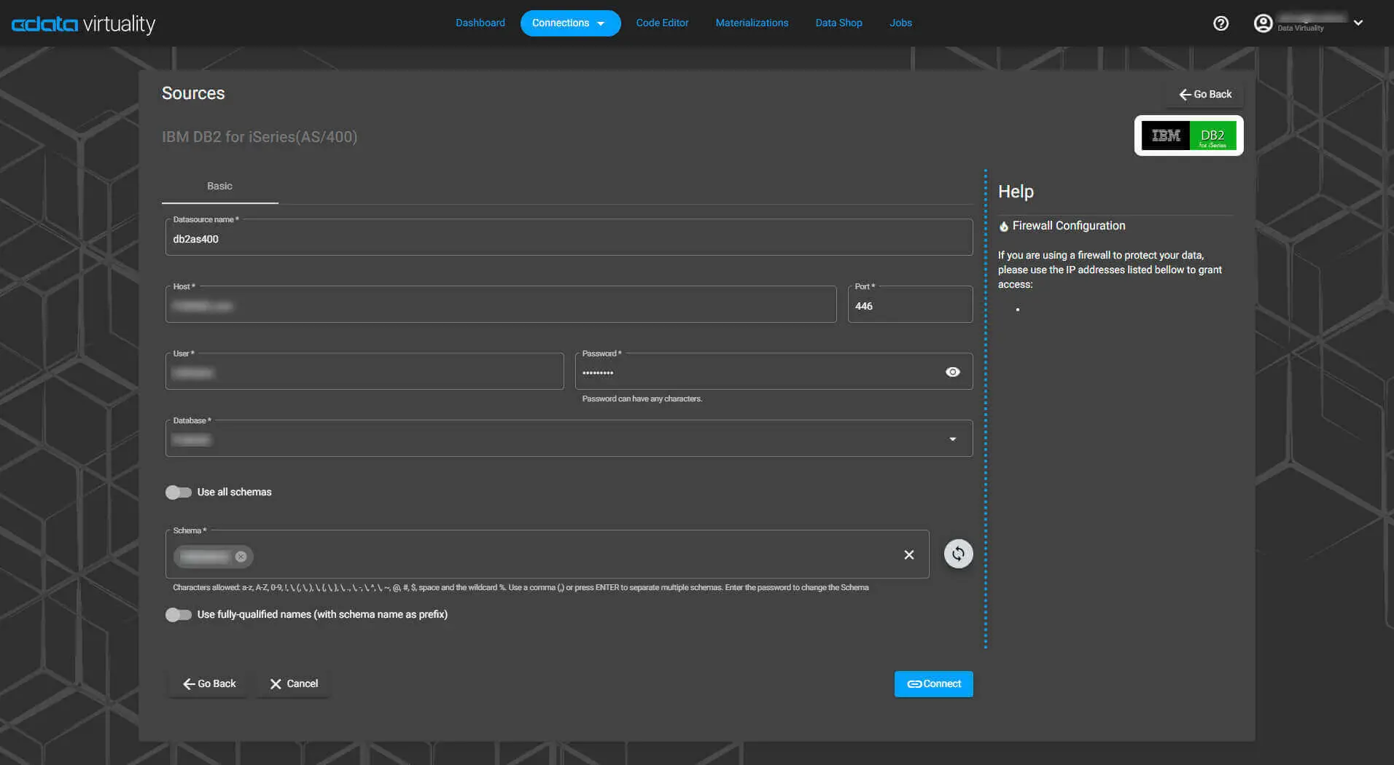Switch to the Basic tab

219,187
